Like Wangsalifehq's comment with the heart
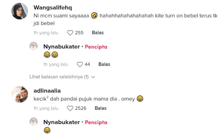 pyautogui.click(x=70, y=33)
